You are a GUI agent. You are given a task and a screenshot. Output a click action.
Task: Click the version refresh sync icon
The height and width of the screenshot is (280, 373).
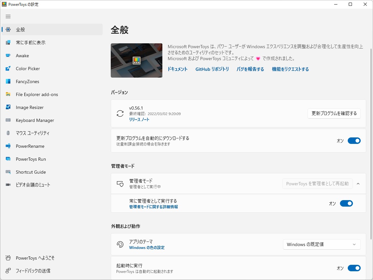tap(120, 113)
